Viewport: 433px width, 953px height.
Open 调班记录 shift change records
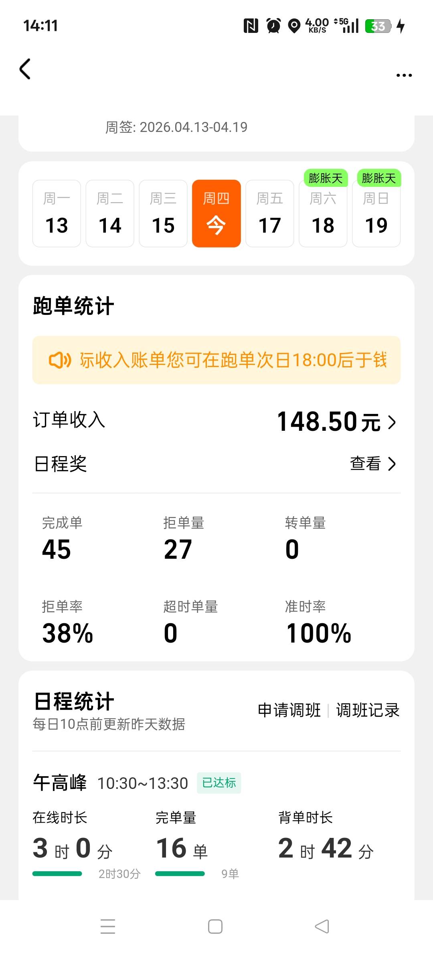(x=368, y=710)
